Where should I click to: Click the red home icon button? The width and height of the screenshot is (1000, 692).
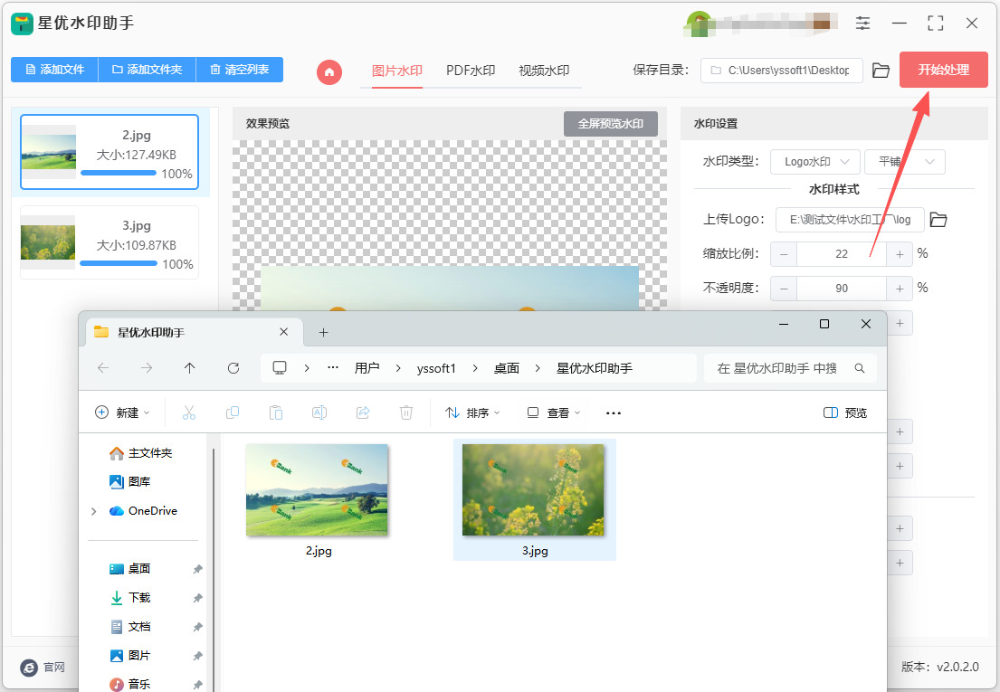[x=329, y=71]
